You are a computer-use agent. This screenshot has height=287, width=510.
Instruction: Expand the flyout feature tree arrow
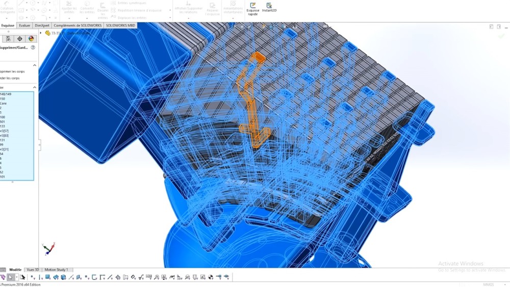click(x=41, y=33)
